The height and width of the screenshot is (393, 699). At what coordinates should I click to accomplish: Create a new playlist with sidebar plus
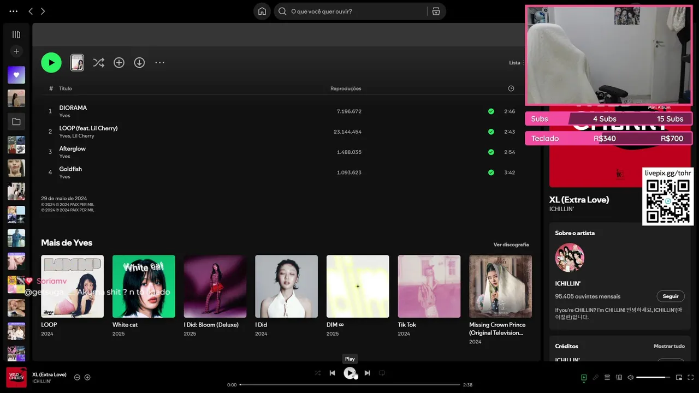[x=16, y=51]
